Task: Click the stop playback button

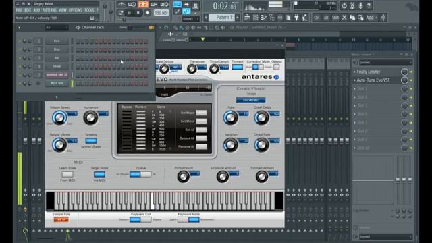Action: pos(138,13)
